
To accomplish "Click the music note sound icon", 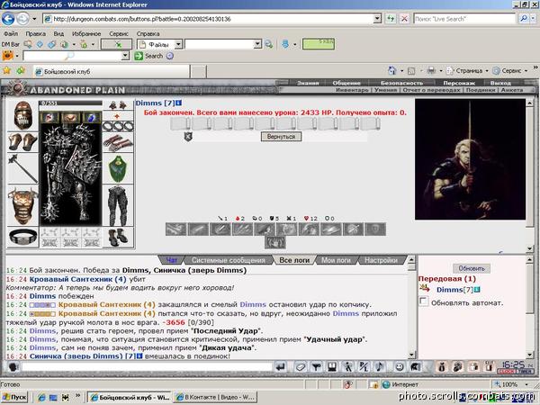I will click(380, 367).
